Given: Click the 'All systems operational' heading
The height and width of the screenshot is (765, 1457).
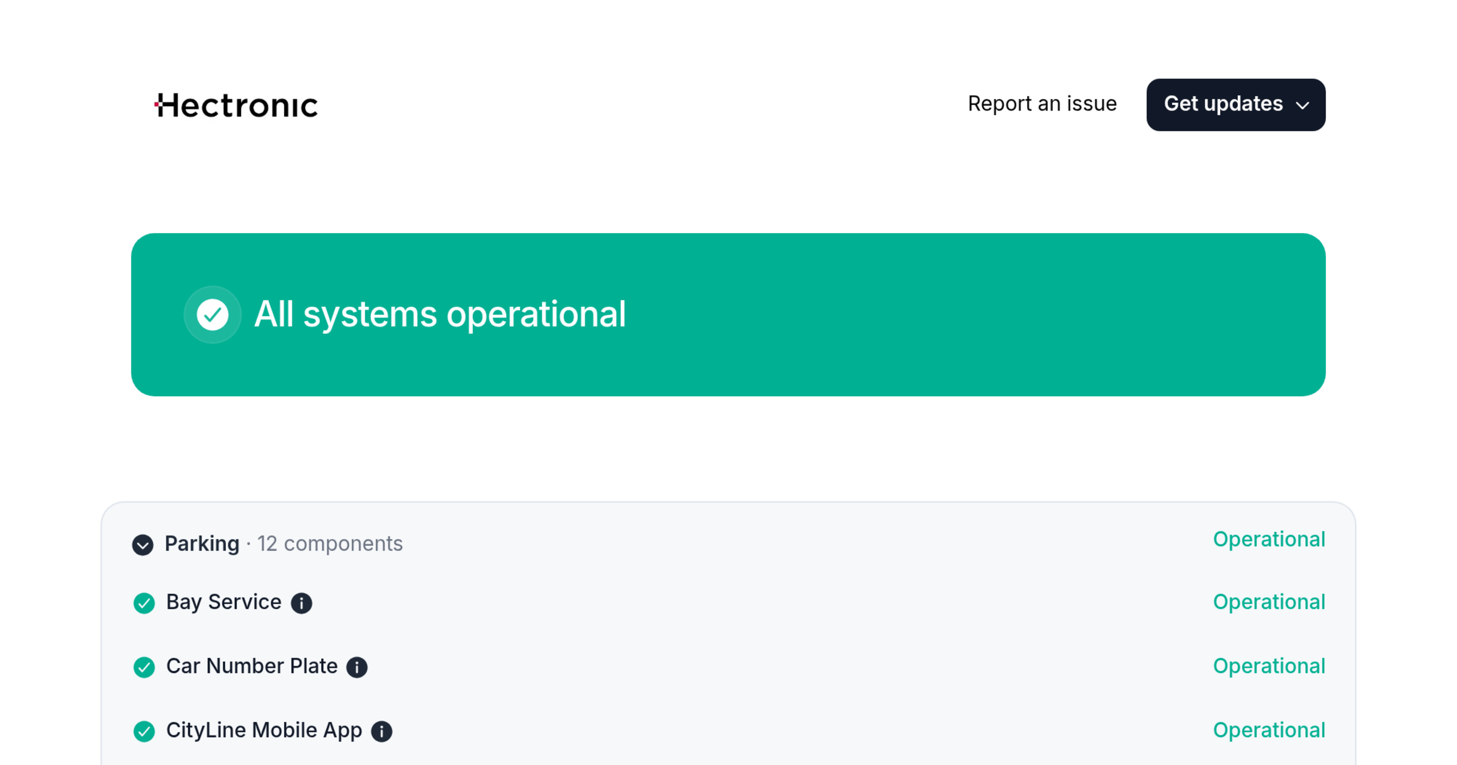Looking at the screenshot, I should (x=440, y=314).
